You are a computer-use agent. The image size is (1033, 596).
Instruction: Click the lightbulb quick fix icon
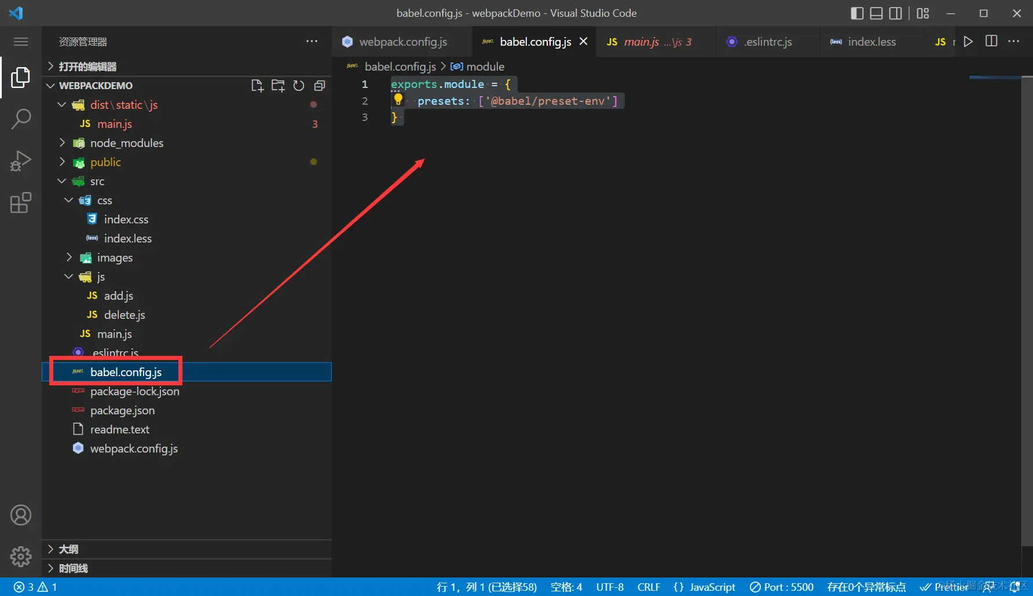click(x=398, y=99)
